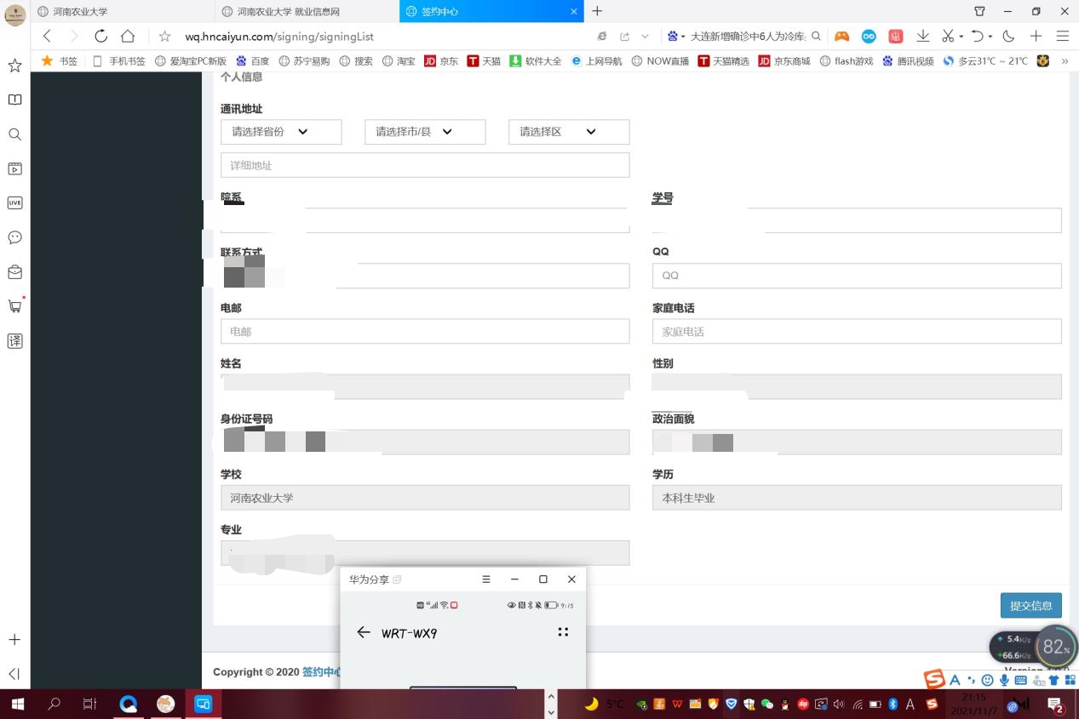Toggle night mode moon icon in toolbar
1079x719 pixels.
tap(1008, 36)
